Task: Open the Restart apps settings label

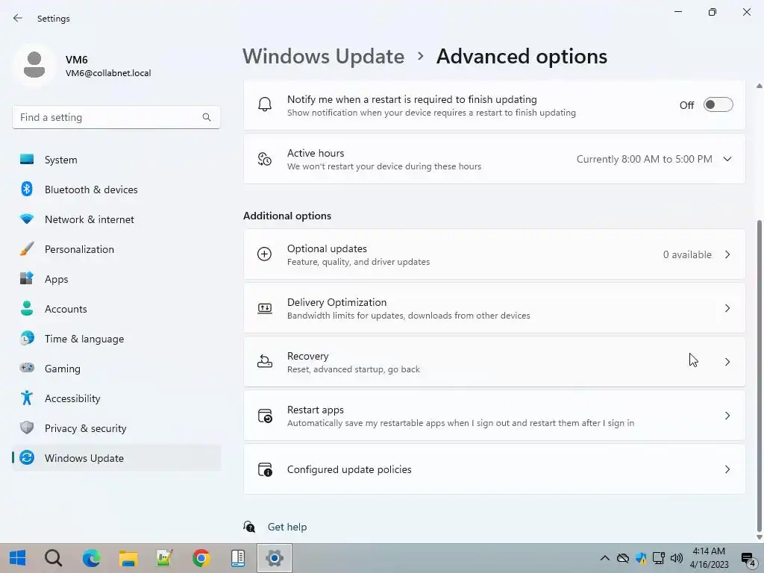Action: coord(316,410)
